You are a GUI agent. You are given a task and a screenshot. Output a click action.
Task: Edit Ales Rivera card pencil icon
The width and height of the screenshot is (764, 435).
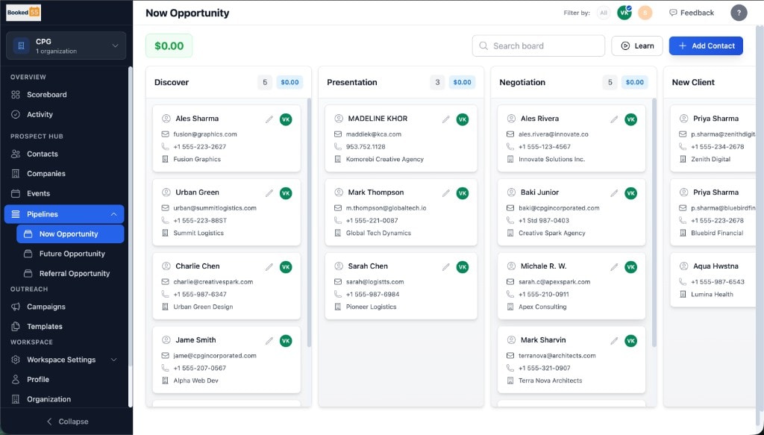[x=614, y=119]
